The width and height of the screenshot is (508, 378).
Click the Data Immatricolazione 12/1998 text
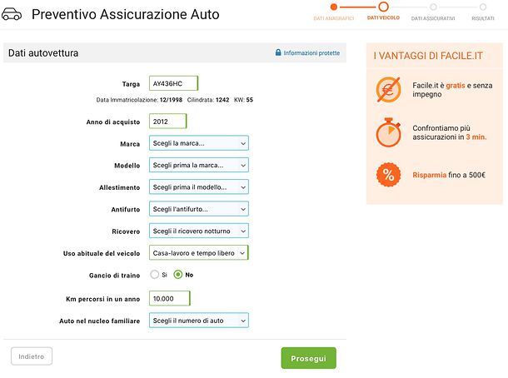(139, 100)
